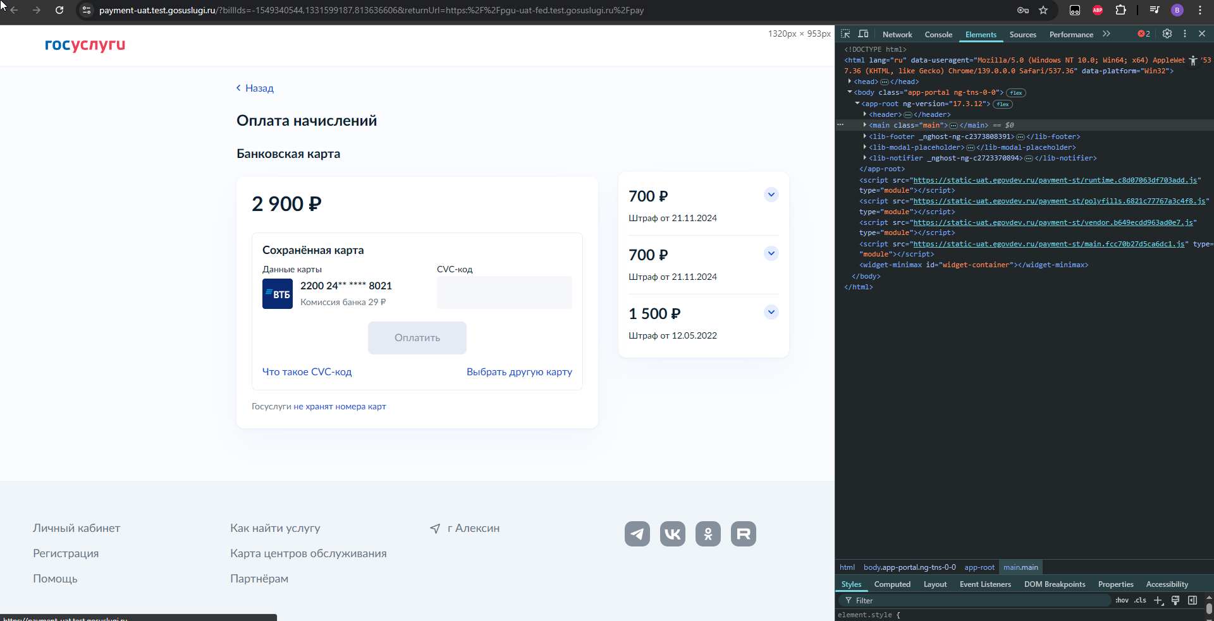Switch to the Sources tab in DevTools

1022,35
